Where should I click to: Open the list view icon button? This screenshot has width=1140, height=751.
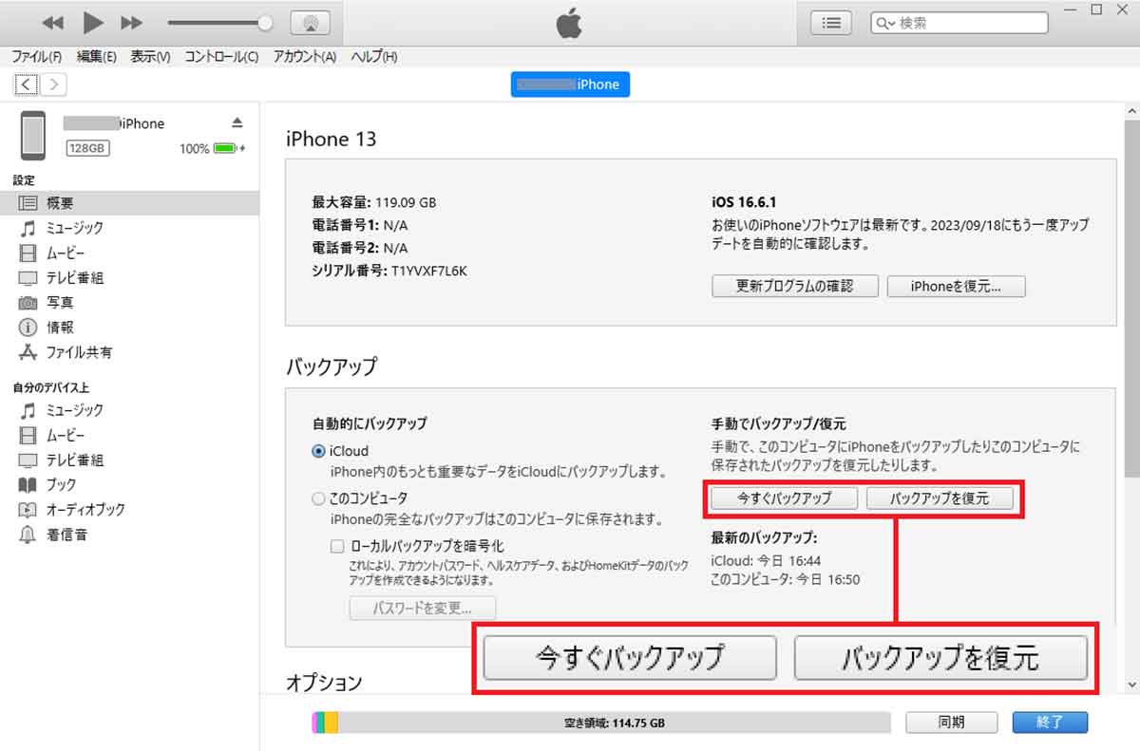(831, 23)
